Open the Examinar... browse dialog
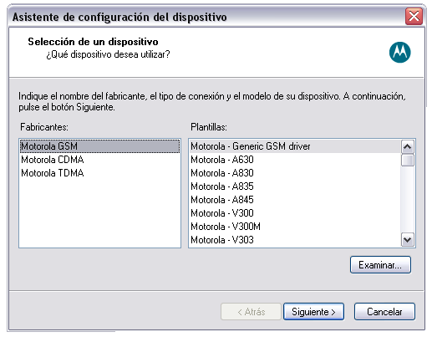Viewport: 432px width, 337px height. pos(380,265)
